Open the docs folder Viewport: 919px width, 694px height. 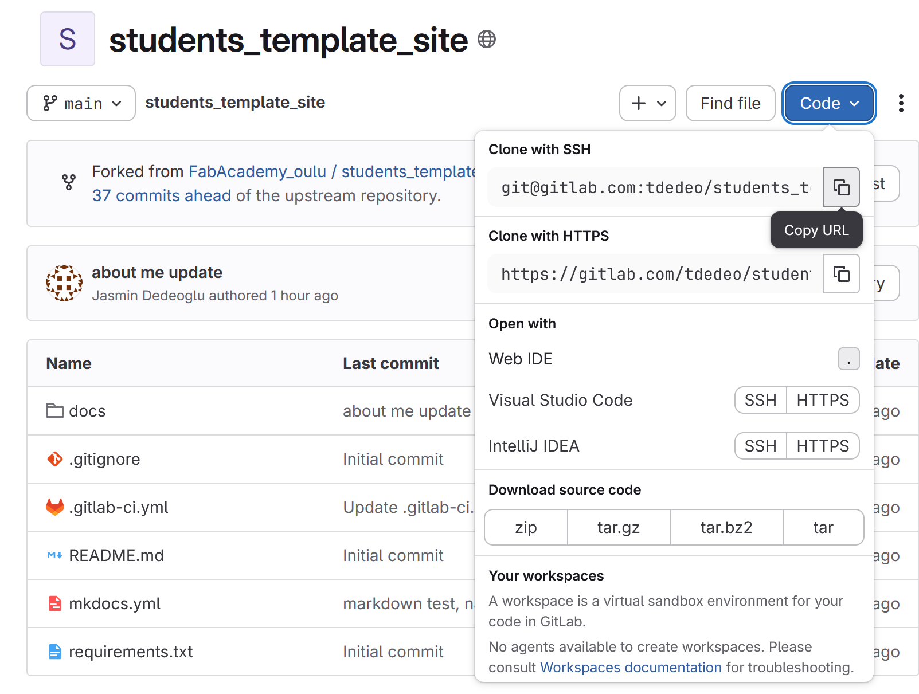coord(87,411)
